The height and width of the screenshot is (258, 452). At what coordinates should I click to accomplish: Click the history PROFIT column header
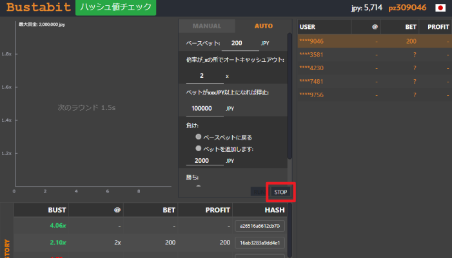(x=205, y=210)
